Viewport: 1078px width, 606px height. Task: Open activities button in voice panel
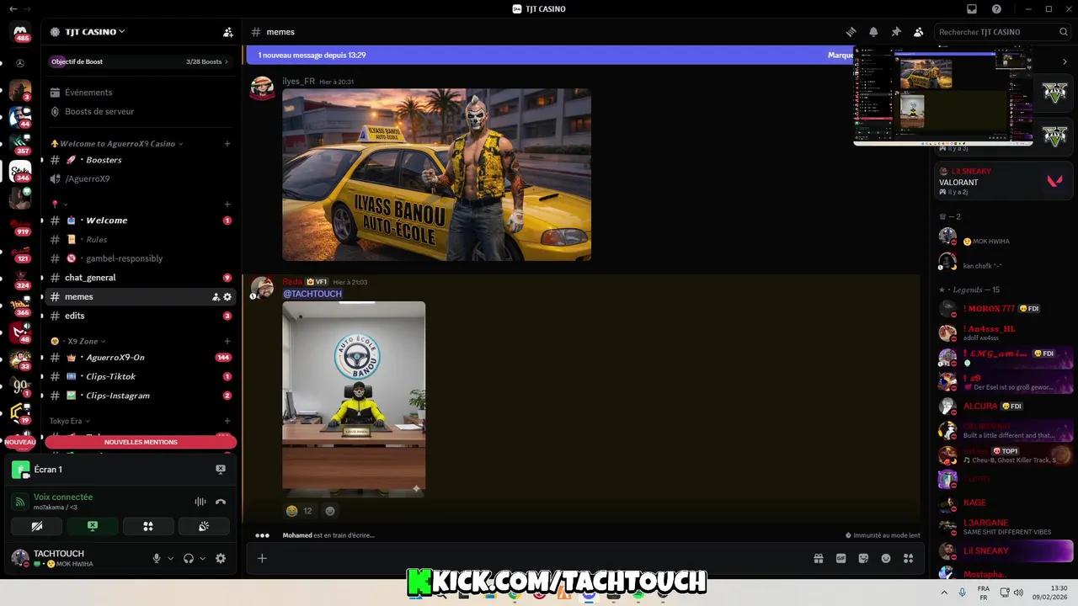(148, 526)
